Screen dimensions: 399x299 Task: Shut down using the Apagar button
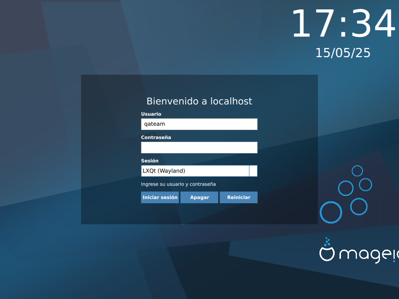tap(199, 197)
